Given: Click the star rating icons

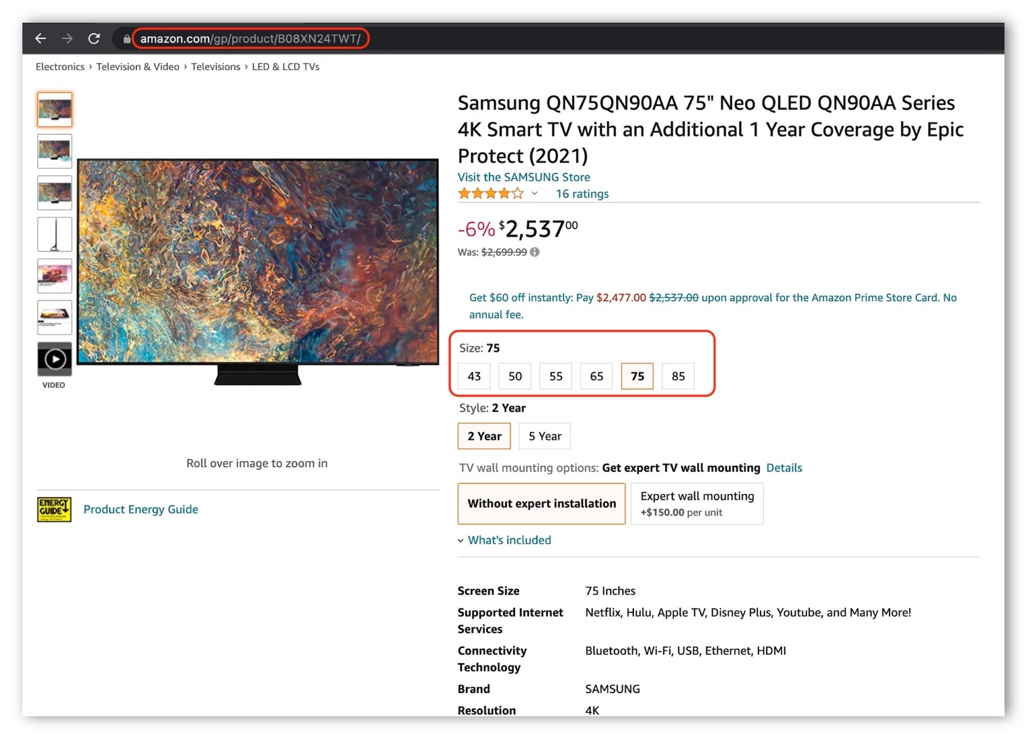Looking at the screenshot, I should (490, 194).
